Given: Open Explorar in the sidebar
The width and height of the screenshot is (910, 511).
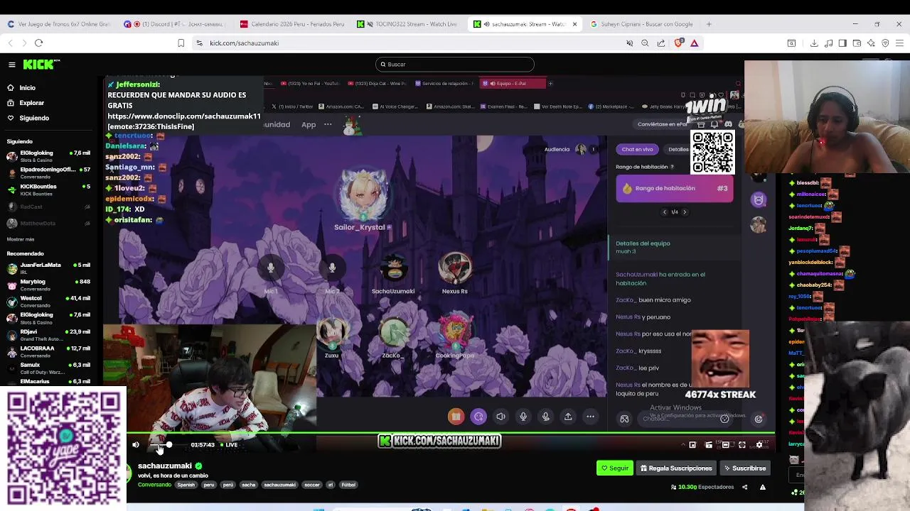Looking at the screenshot, I should tap(31, 103).
